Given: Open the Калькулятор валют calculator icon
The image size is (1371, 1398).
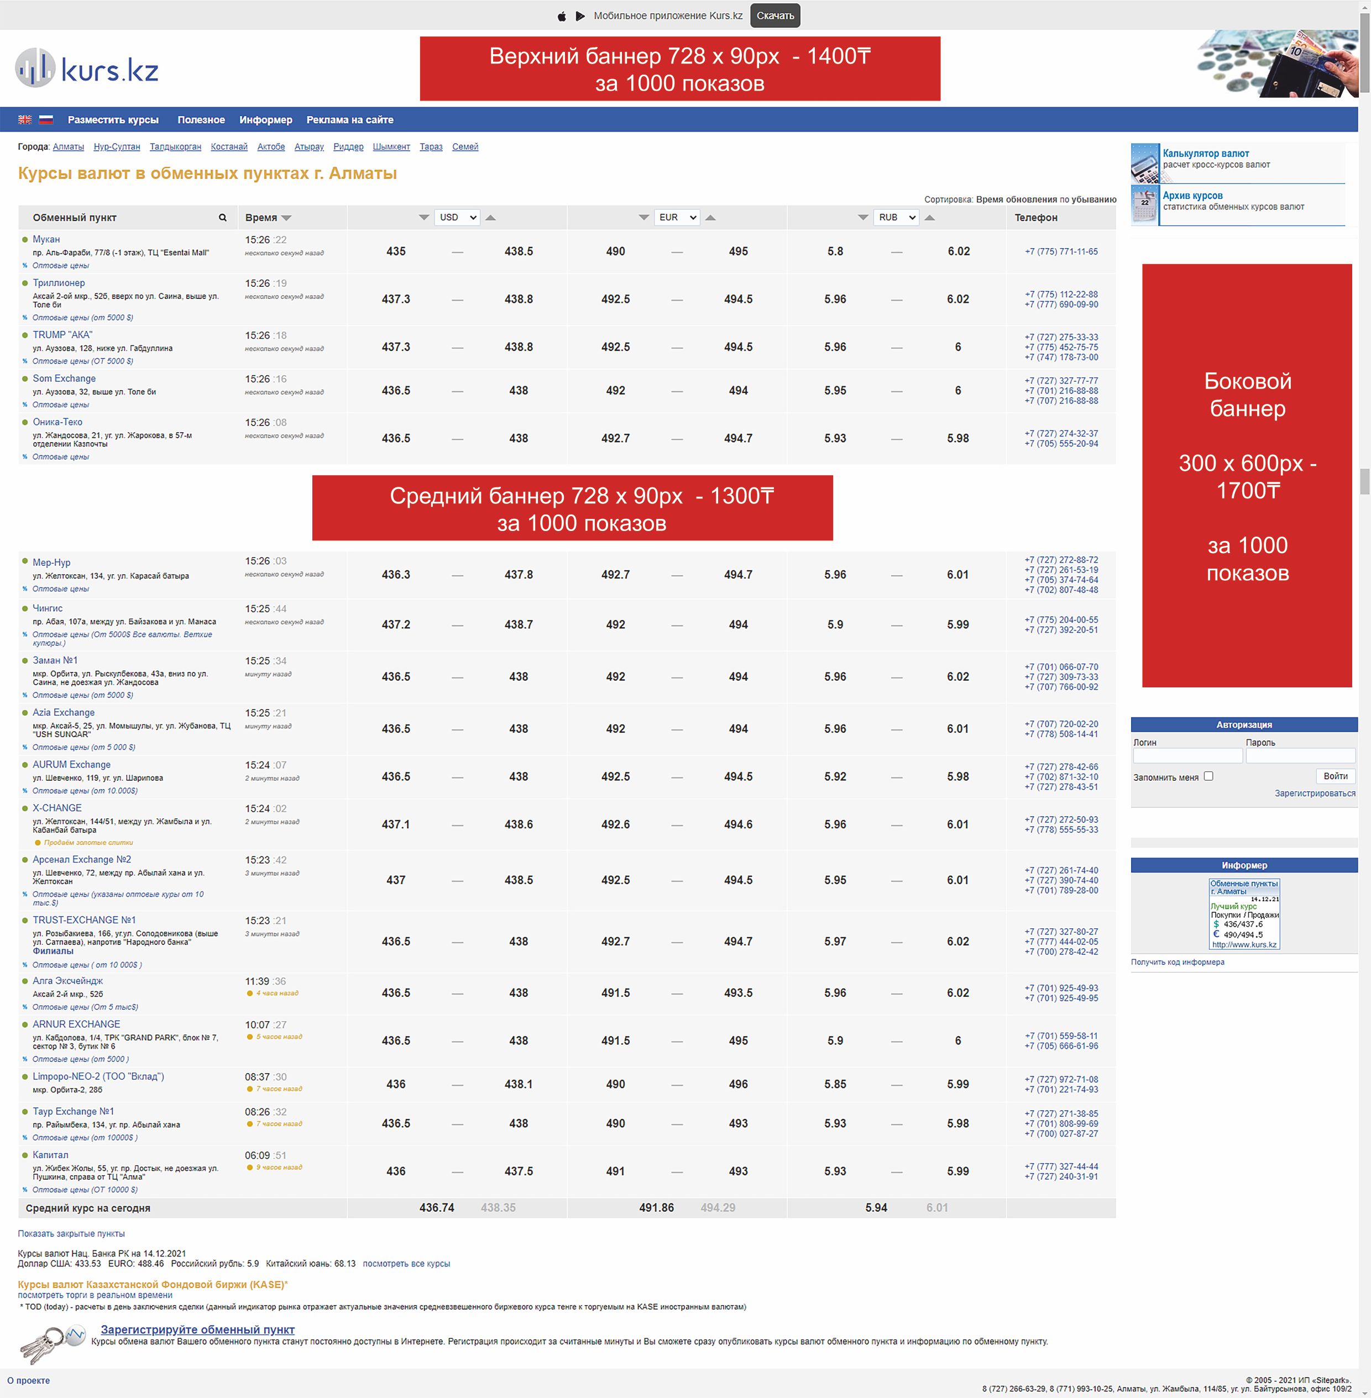Looking at the screenshot, I should [1144, 162].
